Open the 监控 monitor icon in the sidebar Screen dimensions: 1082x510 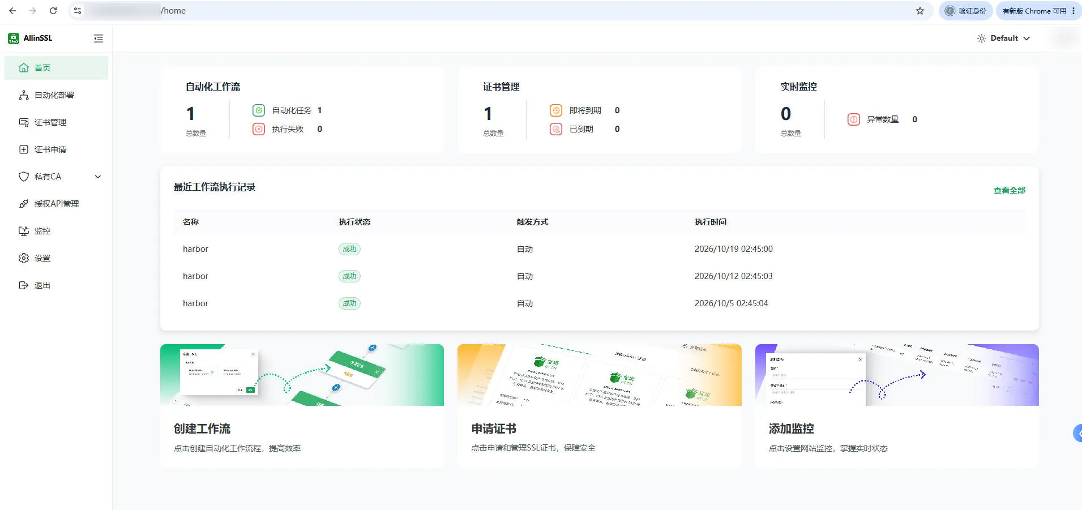[24, 231]
